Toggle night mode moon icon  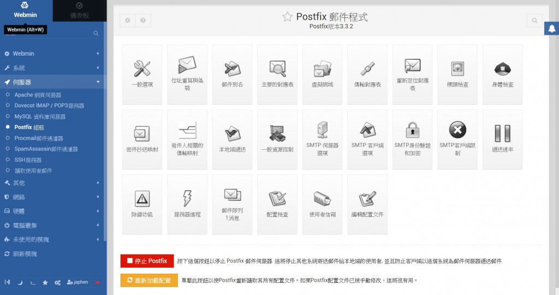[x=20, y=282]
